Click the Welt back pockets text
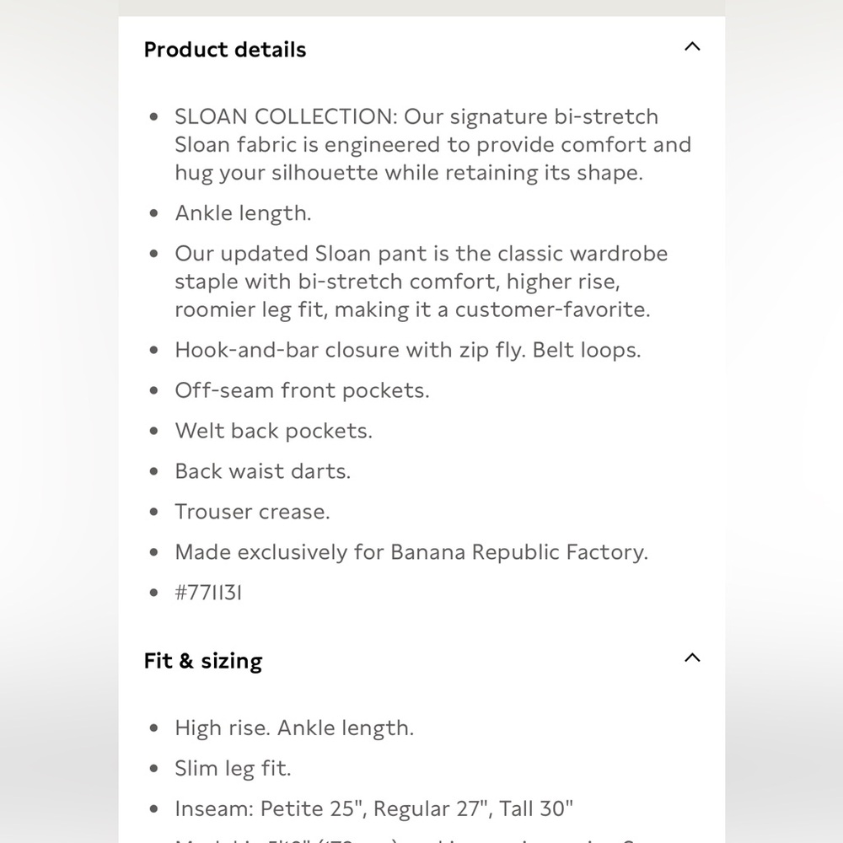 pyautogui.click(x=274, y=431)
